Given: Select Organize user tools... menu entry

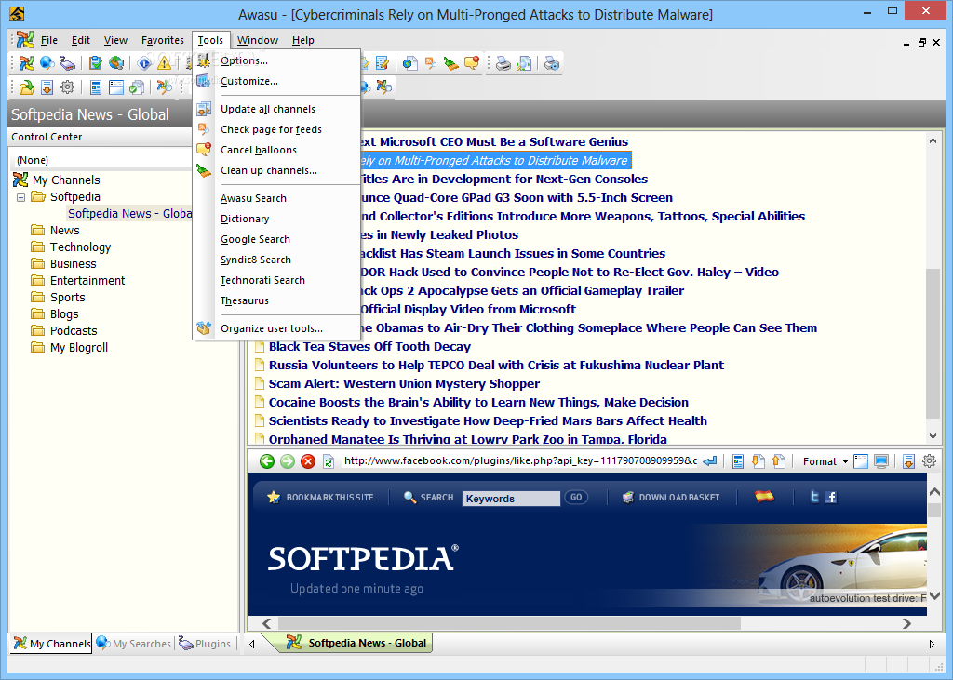Looking at the screenshot, I should click(x=276, y=328).
